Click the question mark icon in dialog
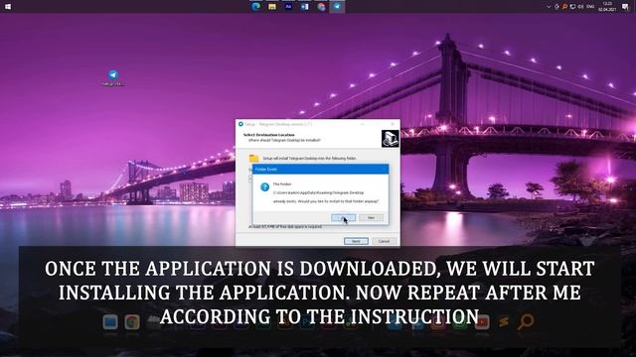Screen dimensions: 636x357 tap(265, 187)
